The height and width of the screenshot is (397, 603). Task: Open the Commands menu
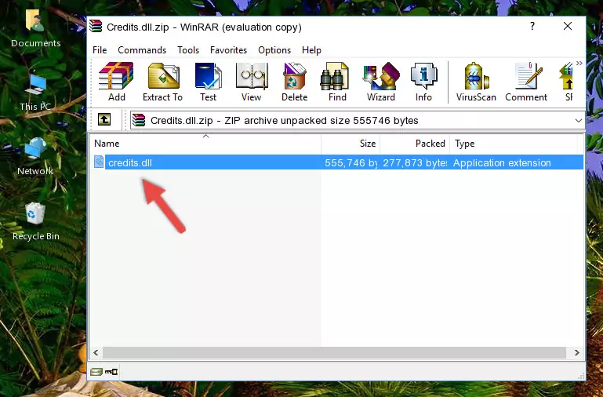pos(142,50)
